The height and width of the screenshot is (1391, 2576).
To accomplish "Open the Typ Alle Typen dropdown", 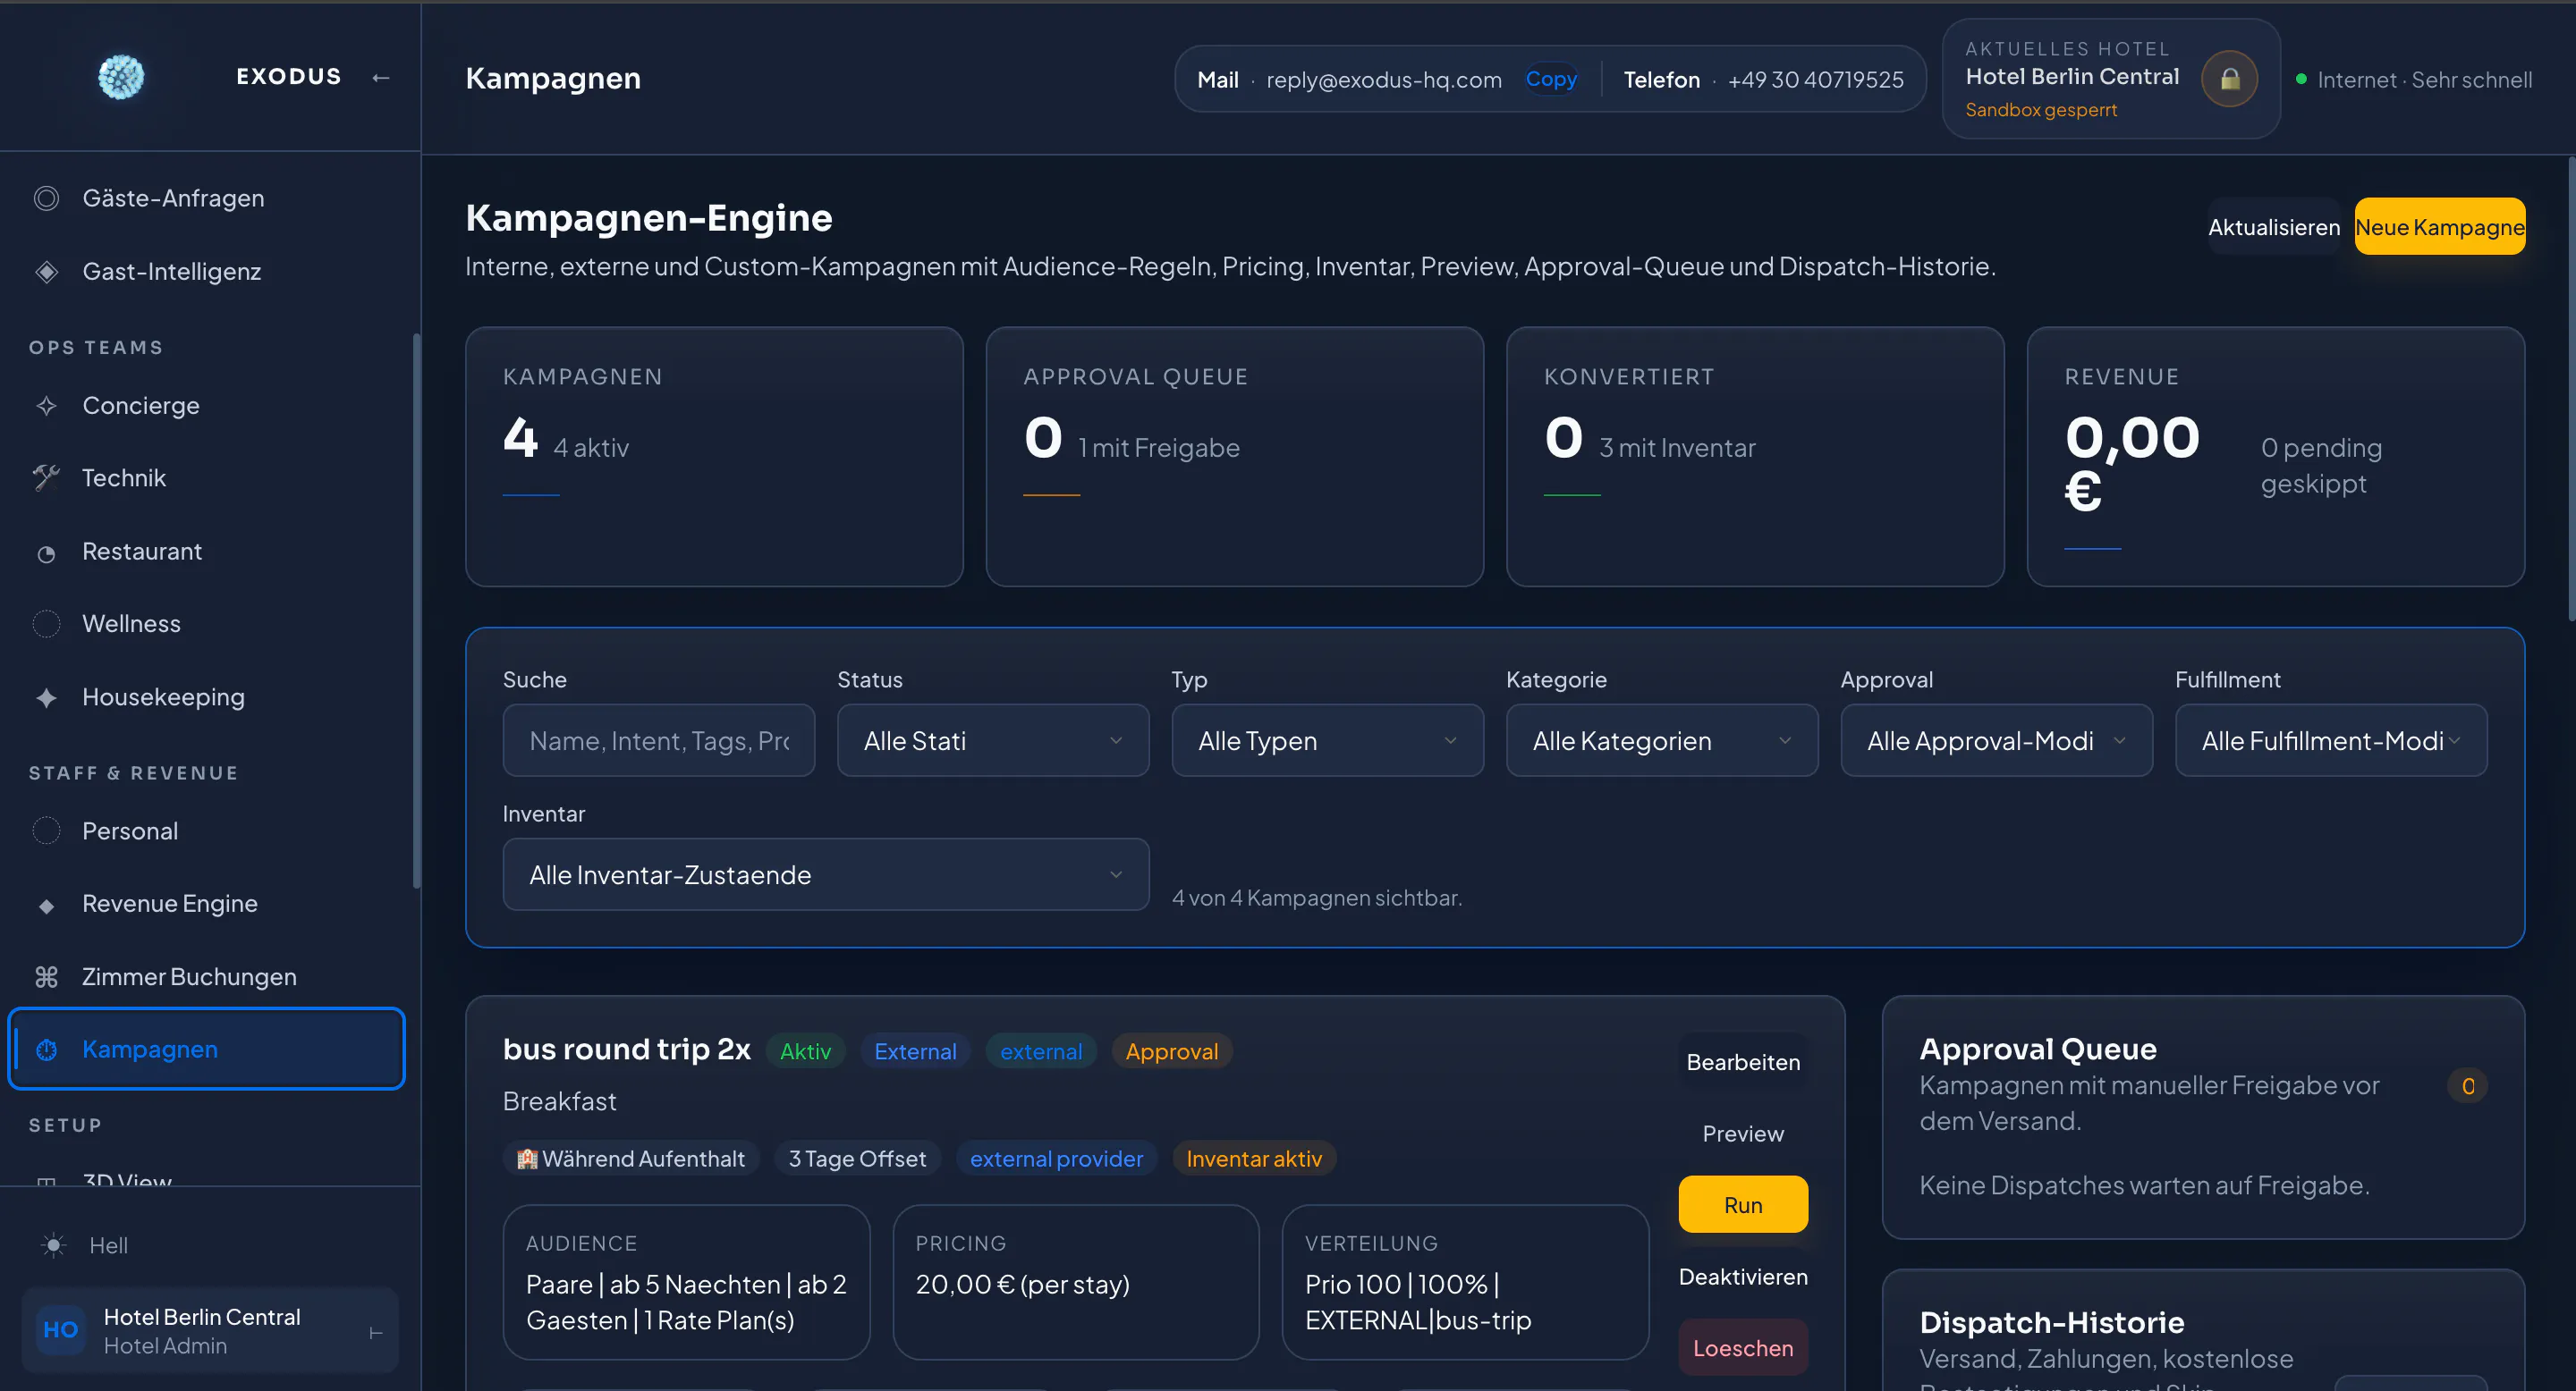I will pos(1327,740).
